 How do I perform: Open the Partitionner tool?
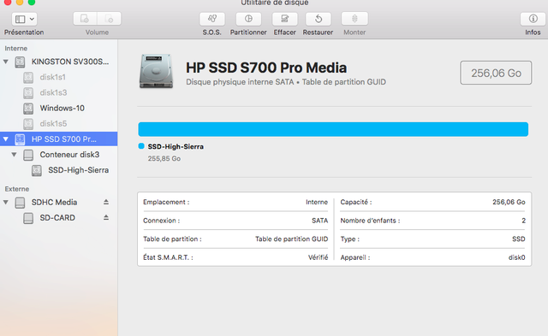(x=248, y=19)
